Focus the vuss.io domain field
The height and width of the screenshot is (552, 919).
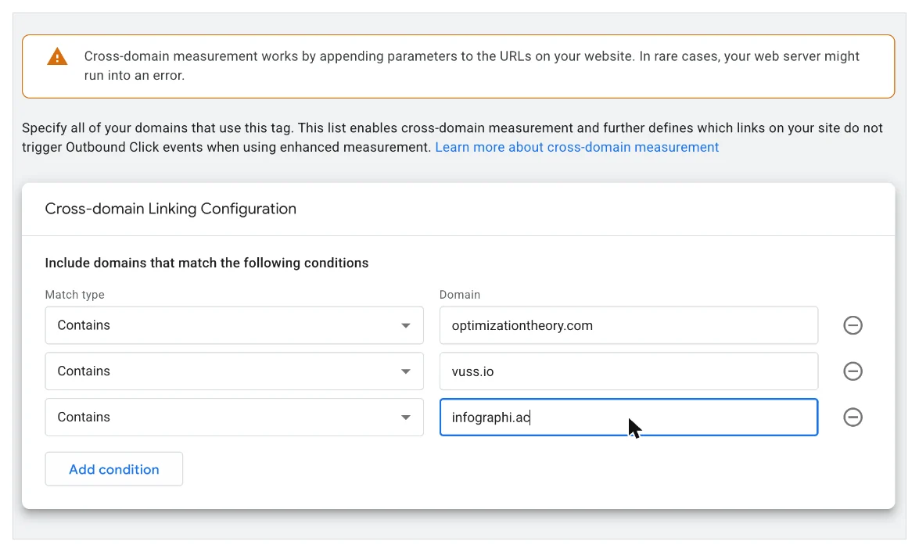628,371
